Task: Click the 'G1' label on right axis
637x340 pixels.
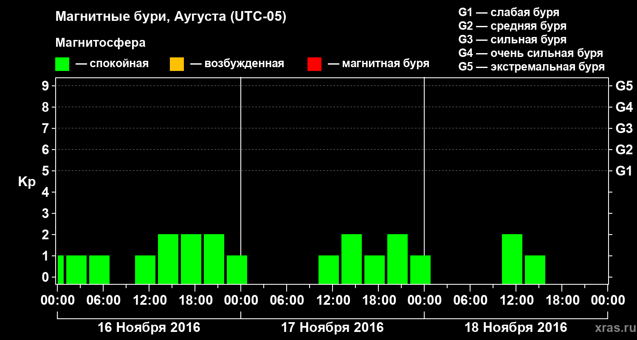Action: click(624, 171)
